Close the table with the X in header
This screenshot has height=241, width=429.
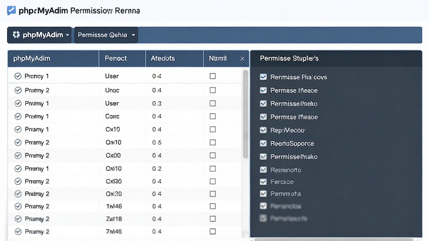tap(242, 59)
